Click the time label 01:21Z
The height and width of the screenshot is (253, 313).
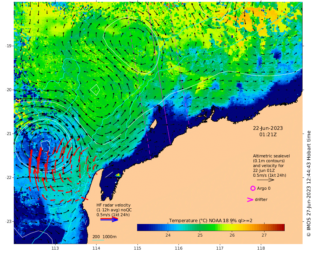(268, 135)
